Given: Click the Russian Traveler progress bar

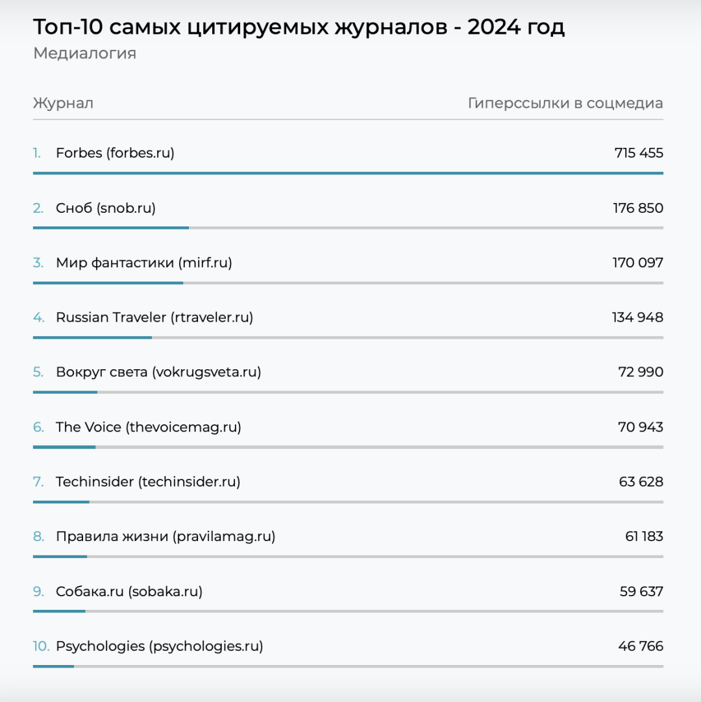Looking at the screenshot, I should pos(92,337).
